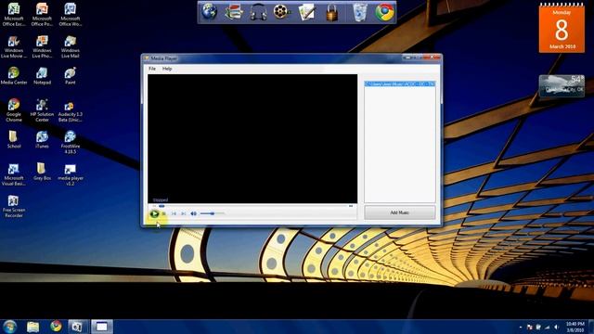
Task: Skip to the previous track
Action: (174, 214)
